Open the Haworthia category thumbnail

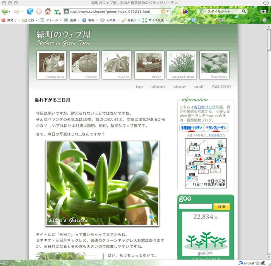click(214, 64)
